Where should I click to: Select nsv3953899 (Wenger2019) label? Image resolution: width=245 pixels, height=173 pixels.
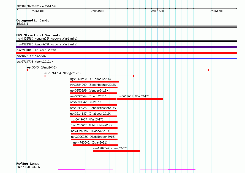[x=89, y=90]
